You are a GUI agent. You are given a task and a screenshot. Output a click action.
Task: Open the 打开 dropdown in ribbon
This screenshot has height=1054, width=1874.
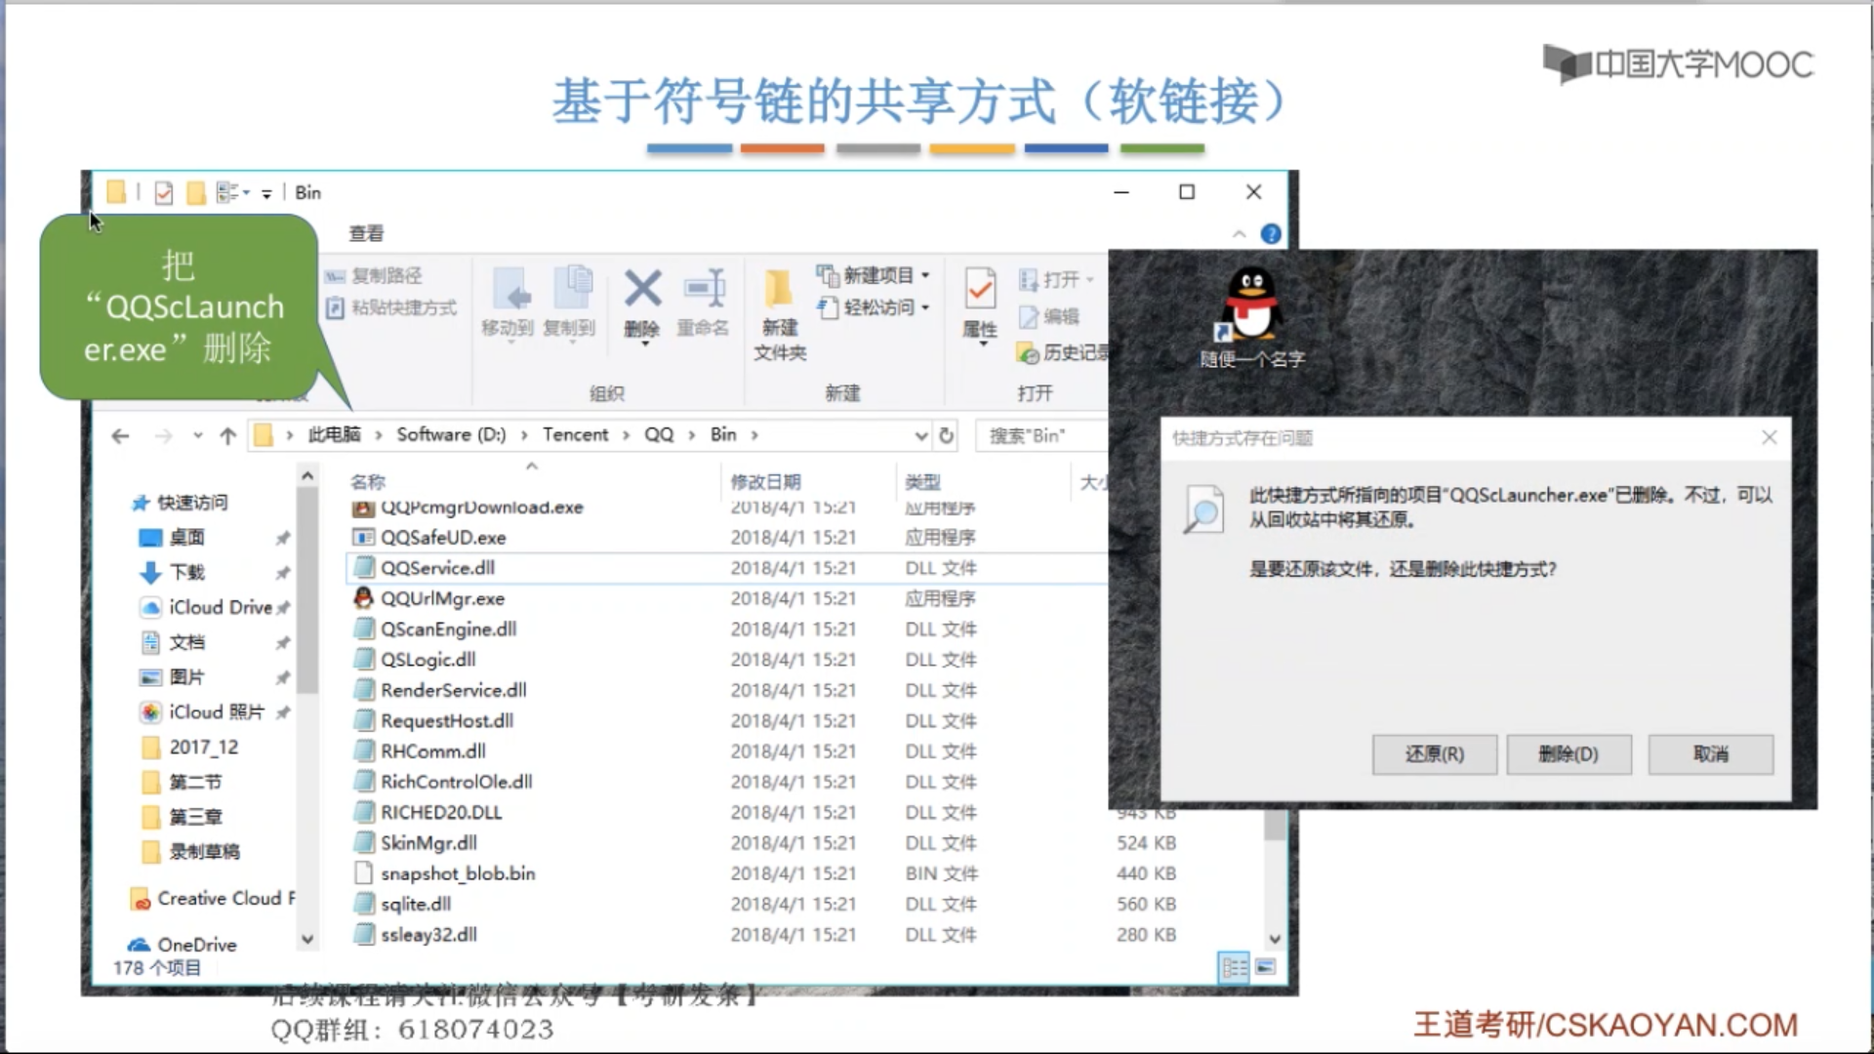[1056, 280]
